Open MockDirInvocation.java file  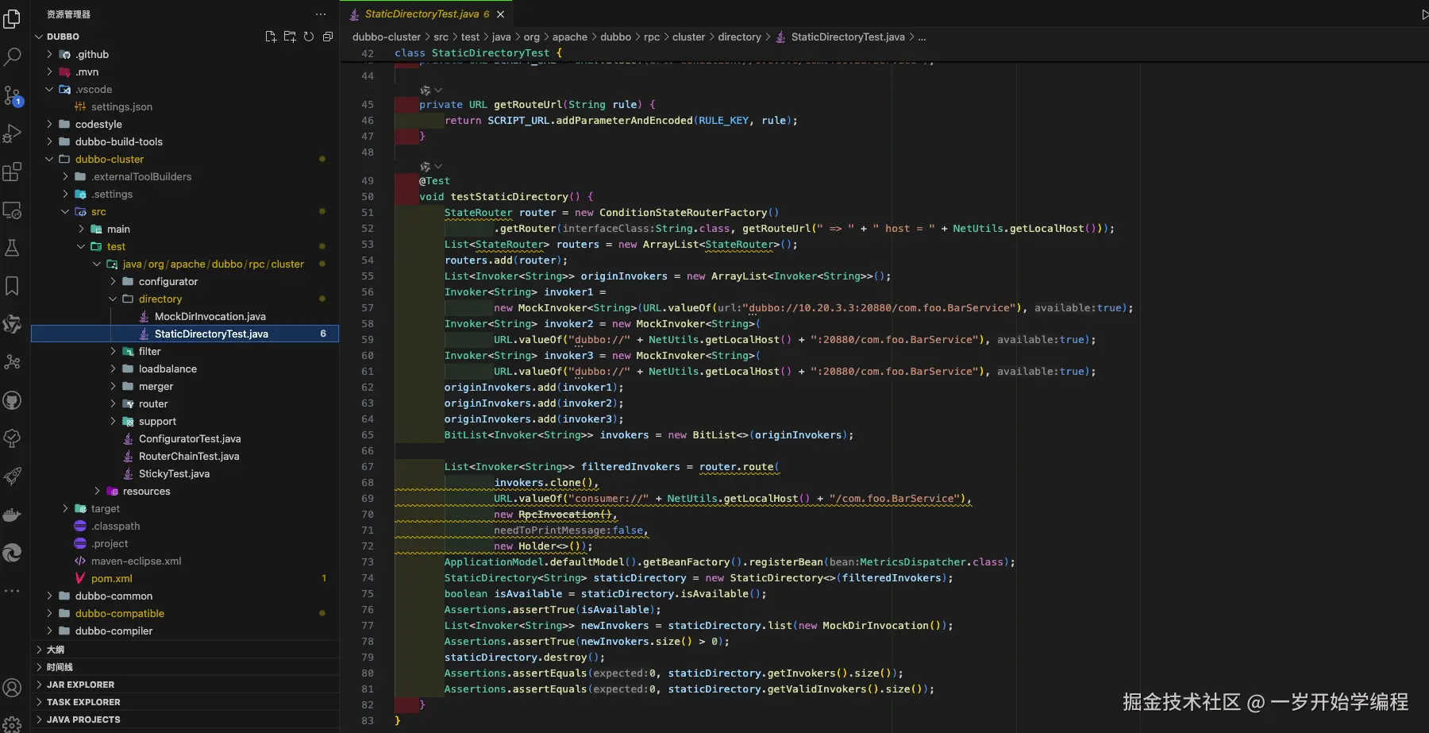click(210, 316)
